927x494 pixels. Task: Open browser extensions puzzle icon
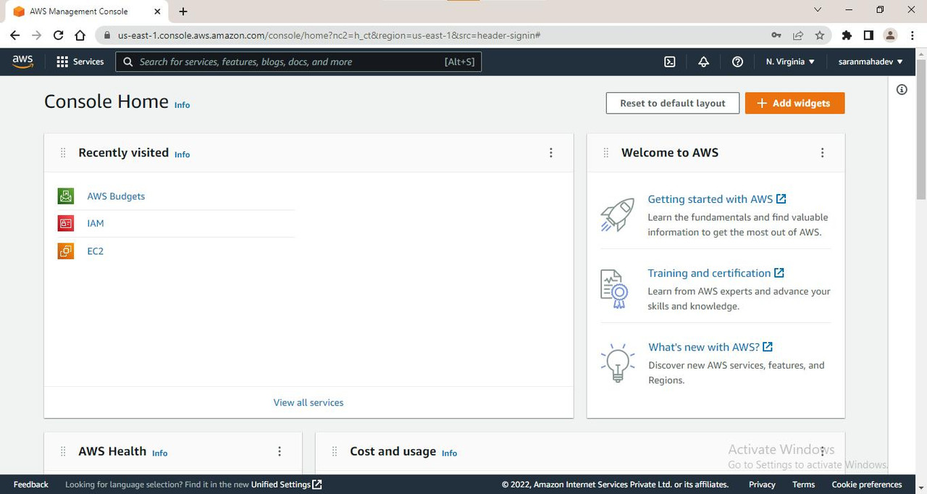pos(847,35)
